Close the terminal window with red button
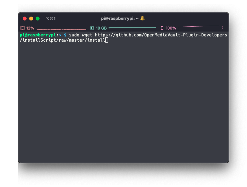Viewport: 247px width, 187px height. [x=25, y=19]
